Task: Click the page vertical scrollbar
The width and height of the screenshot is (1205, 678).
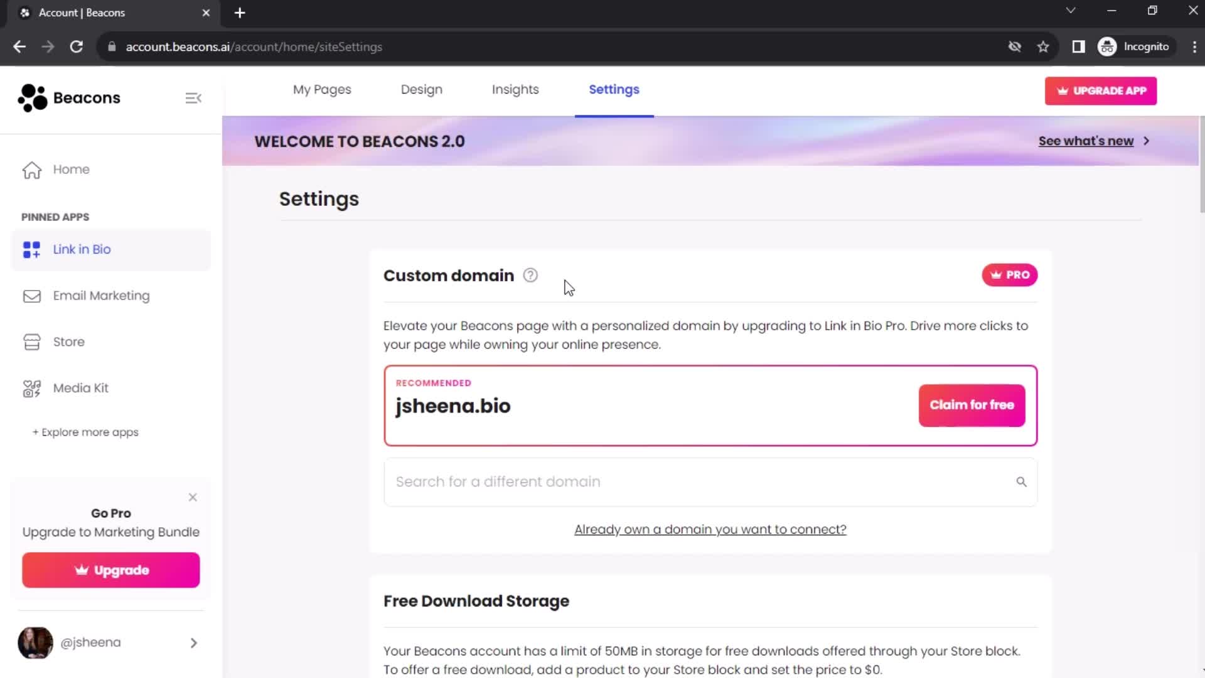Action: point(1202,164)
